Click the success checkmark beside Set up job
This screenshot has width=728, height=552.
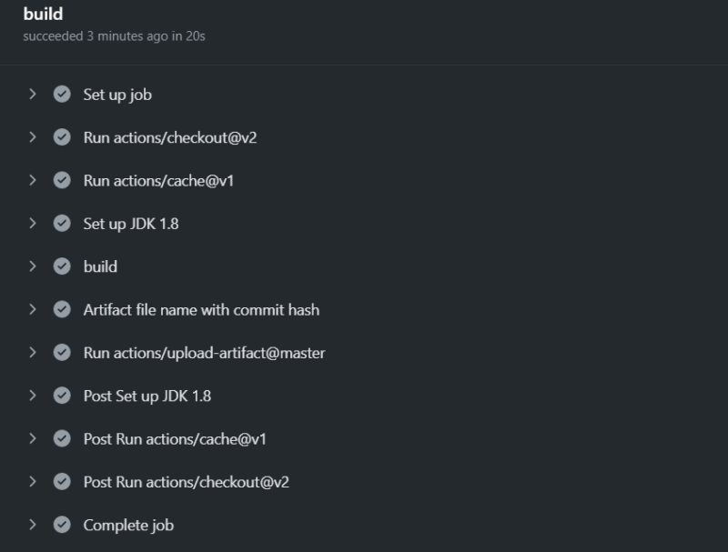[x=61, y=95]
